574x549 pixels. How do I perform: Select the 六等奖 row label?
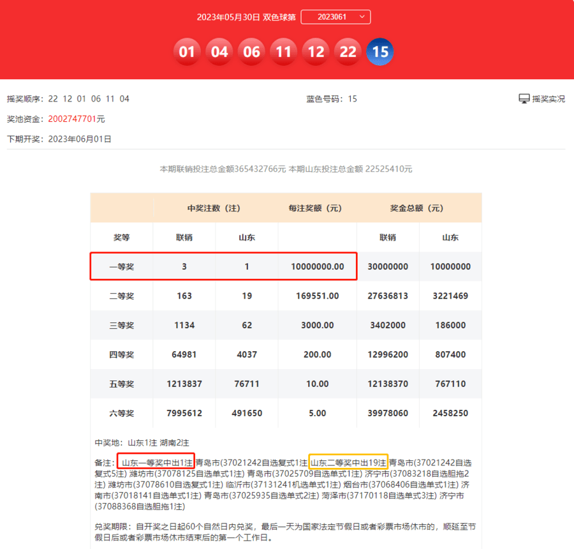[x=121, y=413]
